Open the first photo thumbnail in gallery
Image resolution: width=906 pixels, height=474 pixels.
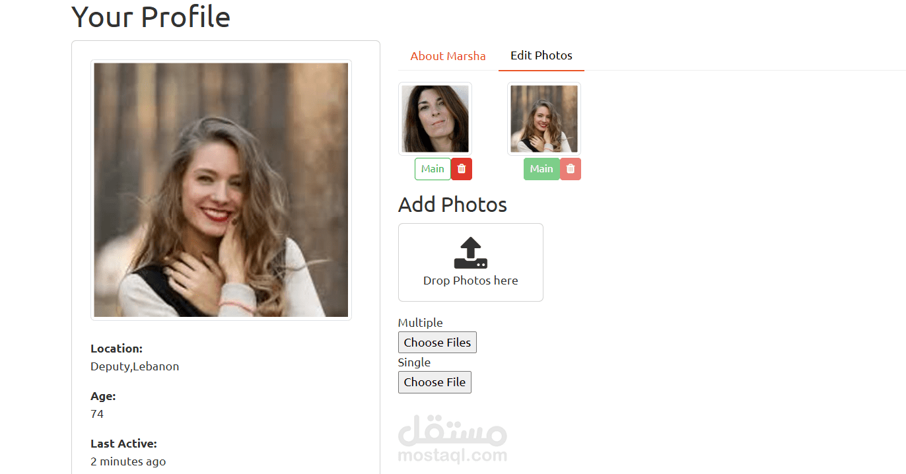pos(435,119)
